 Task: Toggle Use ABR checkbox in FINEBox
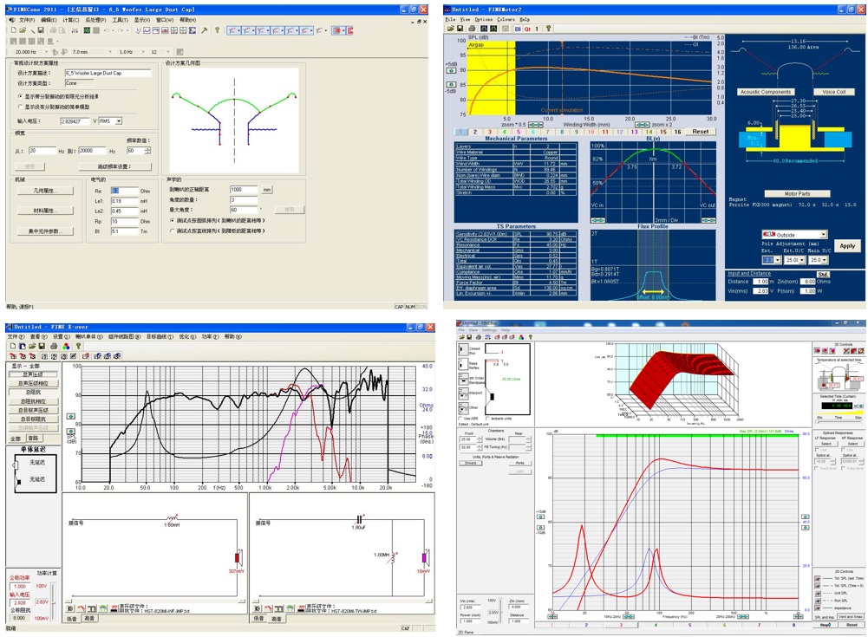coord(460,419)
